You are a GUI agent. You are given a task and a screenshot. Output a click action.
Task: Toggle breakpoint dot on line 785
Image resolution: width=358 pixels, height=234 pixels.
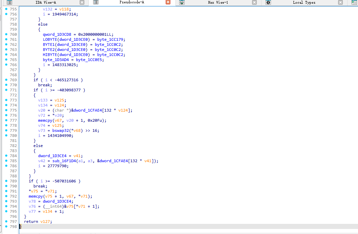tap(6, 161)
